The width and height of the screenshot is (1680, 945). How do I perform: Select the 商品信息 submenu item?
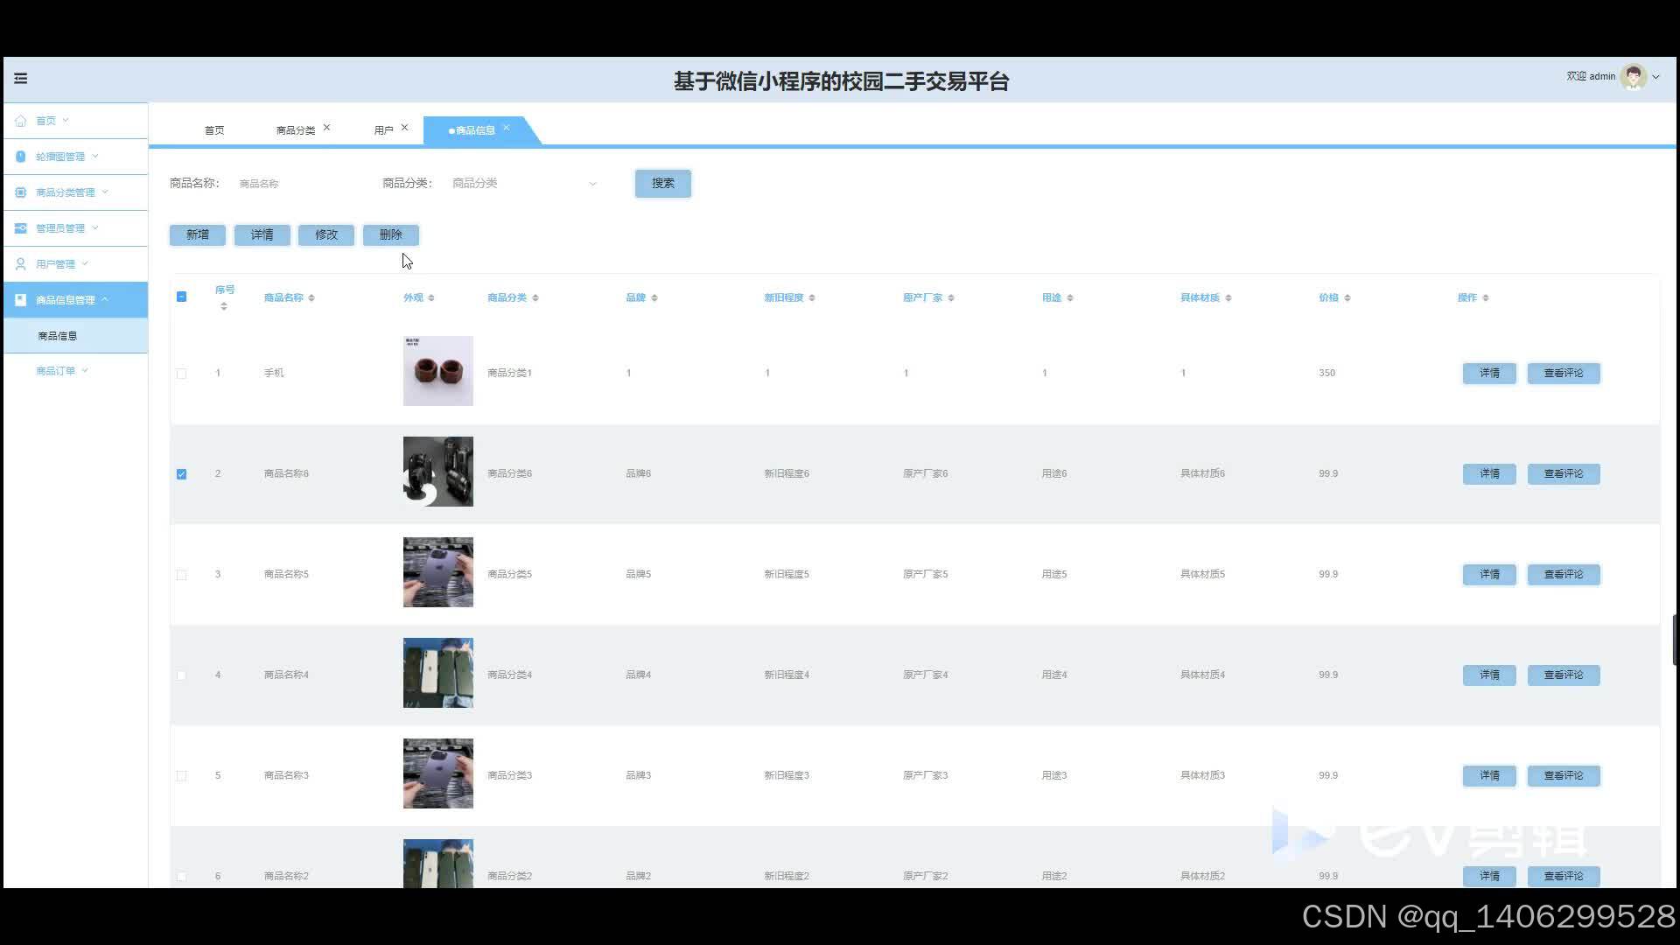[x=58, y=336]
